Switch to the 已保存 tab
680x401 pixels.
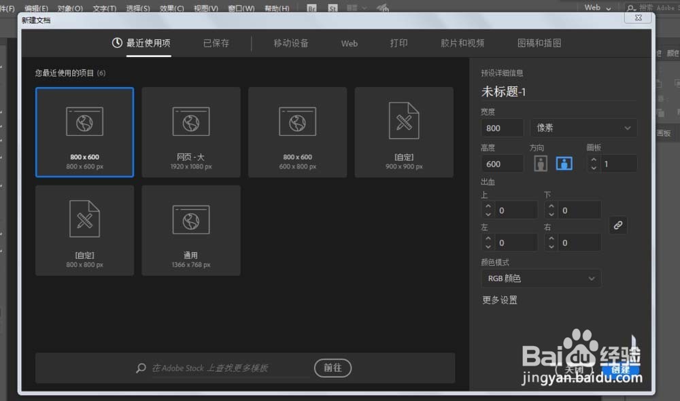216,43
